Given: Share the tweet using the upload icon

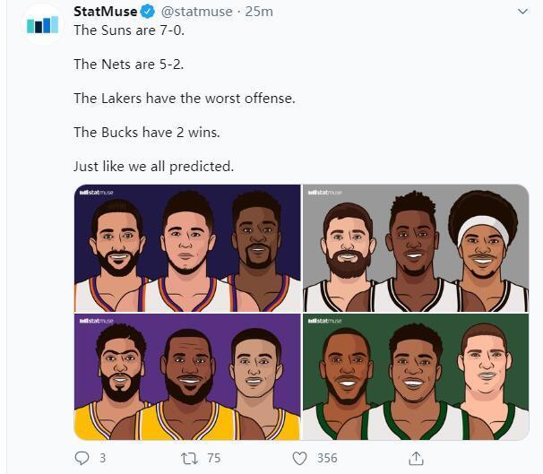Looking at the screenshot, I should click(416, 458).
